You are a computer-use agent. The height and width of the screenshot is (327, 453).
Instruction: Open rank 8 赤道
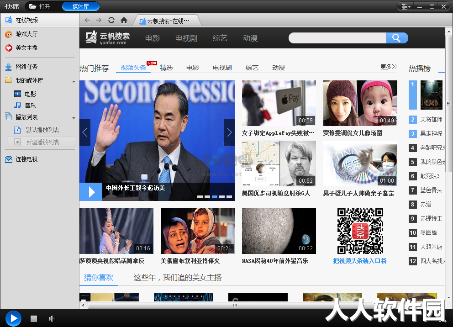click(x=426, y=204)
